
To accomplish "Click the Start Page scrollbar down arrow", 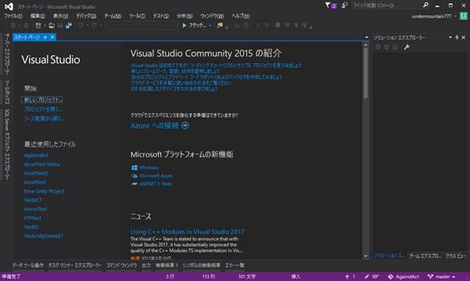I will (x=366, y=256).
